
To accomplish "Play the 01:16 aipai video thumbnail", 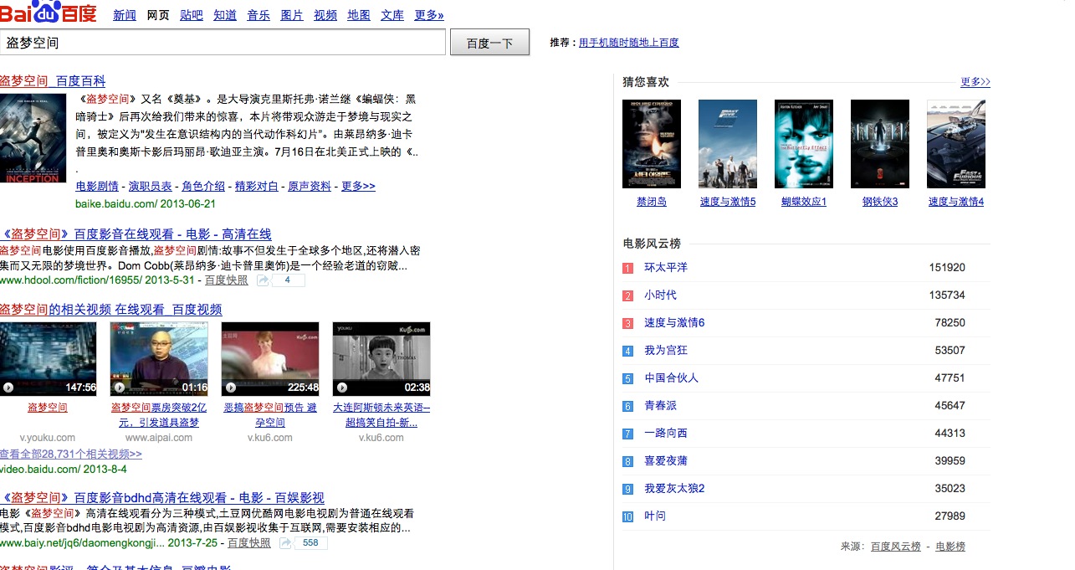I will tap(159, 359).
